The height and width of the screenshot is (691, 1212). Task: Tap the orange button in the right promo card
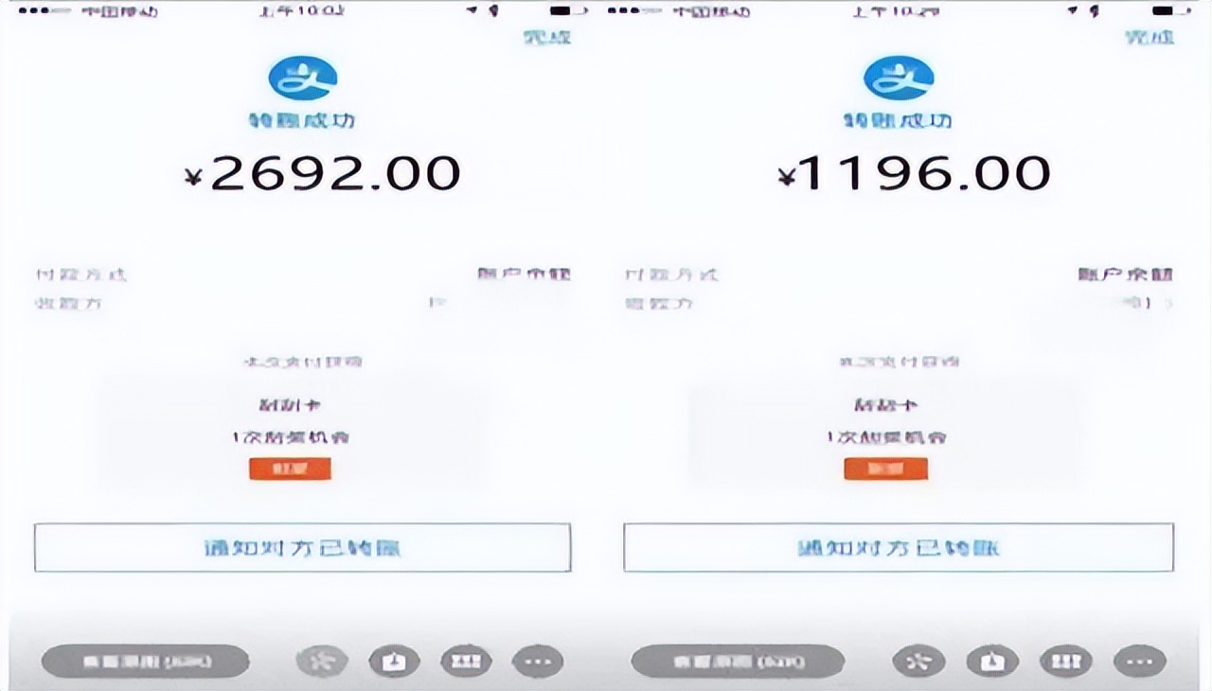pyautogui.click(x=886, y=469)
